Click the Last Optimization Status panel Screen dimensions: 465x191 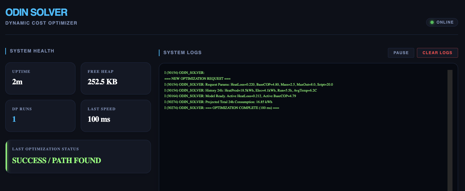78,156
